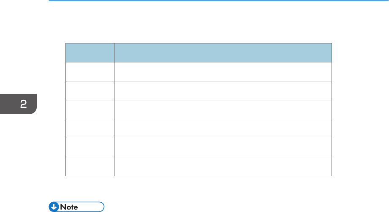The width and height of the screenshot is (389, 212).
Task: Select first row's narrow left cell
Action: tap(90, 71)
